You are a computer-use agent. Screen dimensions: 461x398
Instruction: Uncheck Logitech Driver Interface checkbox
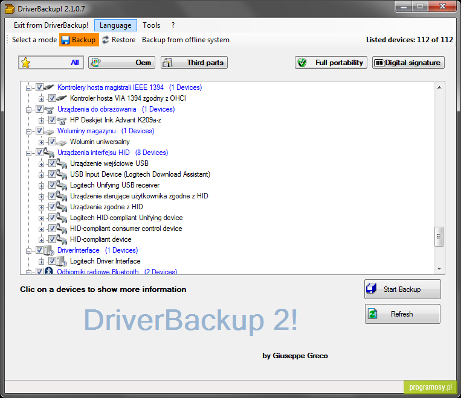point(52,261)
